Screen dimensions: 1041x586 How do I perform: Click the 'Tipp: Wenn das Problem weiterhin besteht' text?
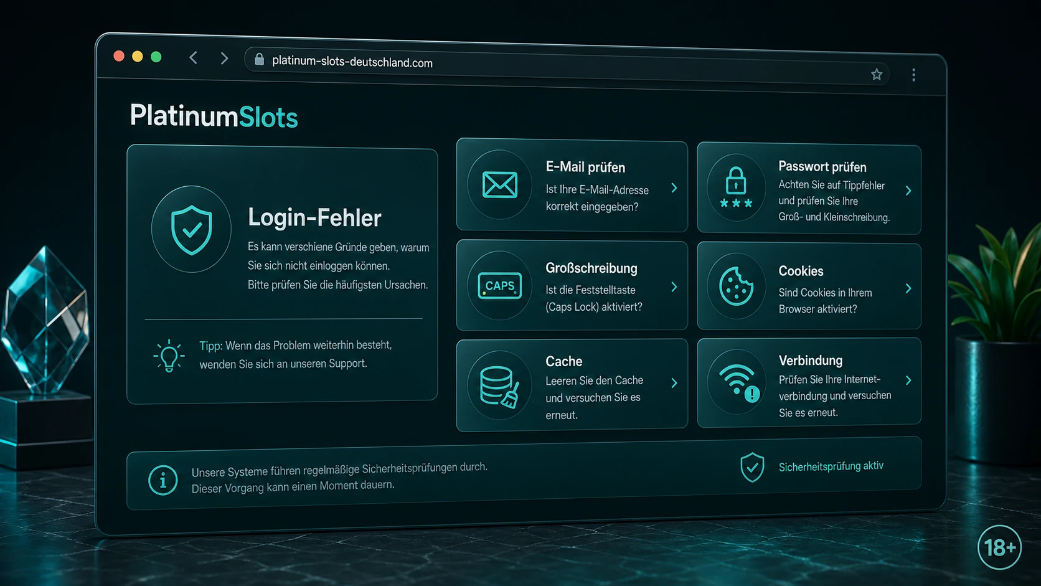pos(296,345)
